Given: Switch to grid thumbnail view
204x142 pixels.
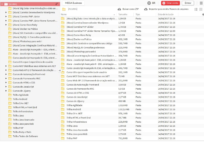Looking at the screenshot, I should 201,9.
